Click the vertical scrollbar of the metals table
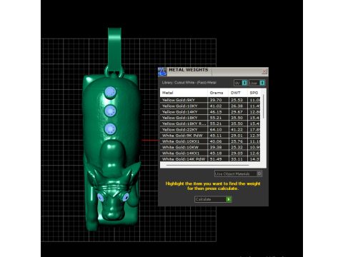Screen dimensions: 343x257 (263, 106)
